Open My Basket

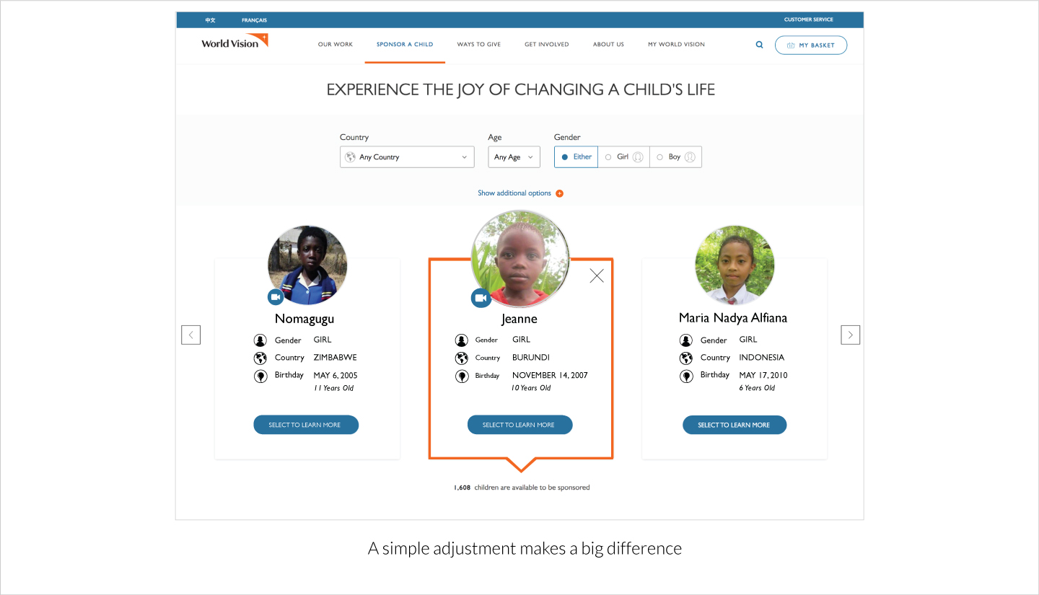(x=810, y=45)
